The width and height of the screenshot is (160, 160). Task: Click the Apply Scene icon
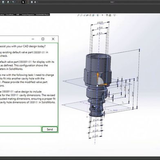coord(110,15)
